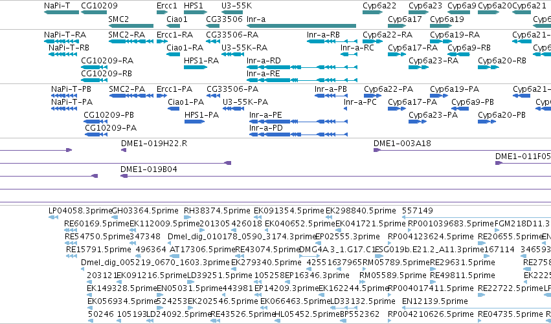Select the CG10209-PB protein label
The width and height of the screenshot is (551, 324).
tap(109, 115)
